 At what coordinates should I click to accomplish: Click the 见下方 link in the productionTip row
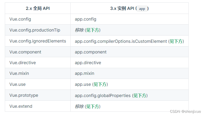coord(92,30)
